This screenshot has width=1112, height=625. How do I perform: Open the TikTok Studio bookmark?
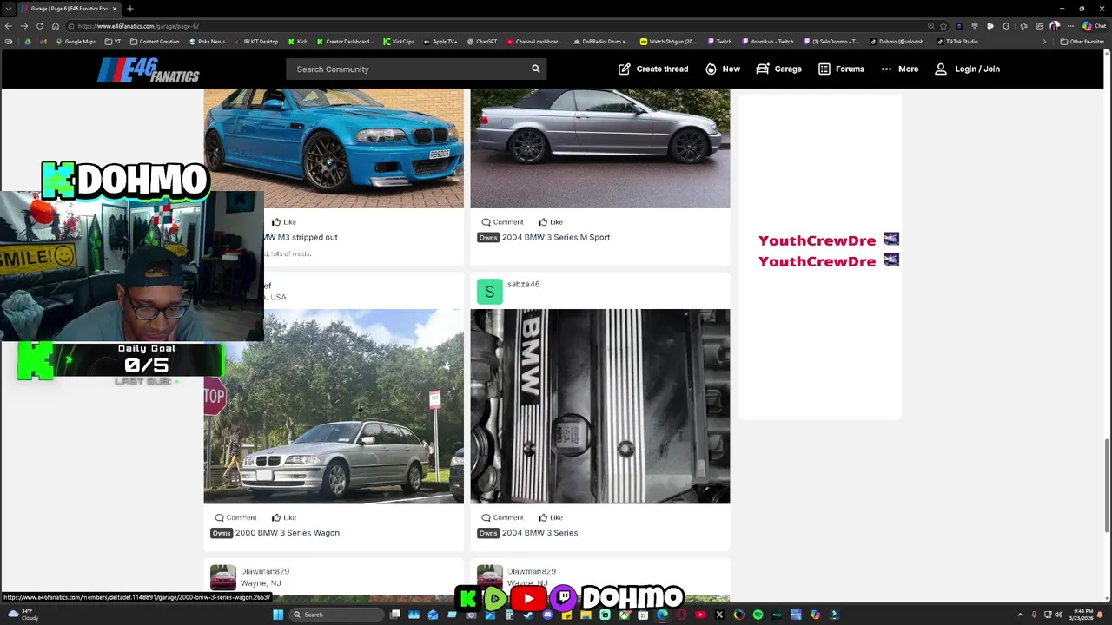957,42
